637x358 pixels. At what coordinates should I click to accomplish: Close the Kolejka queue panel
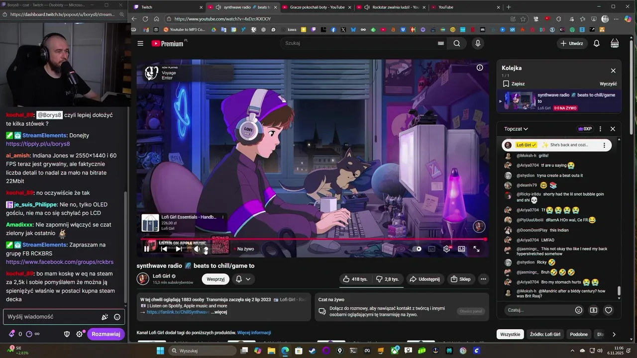613,71
